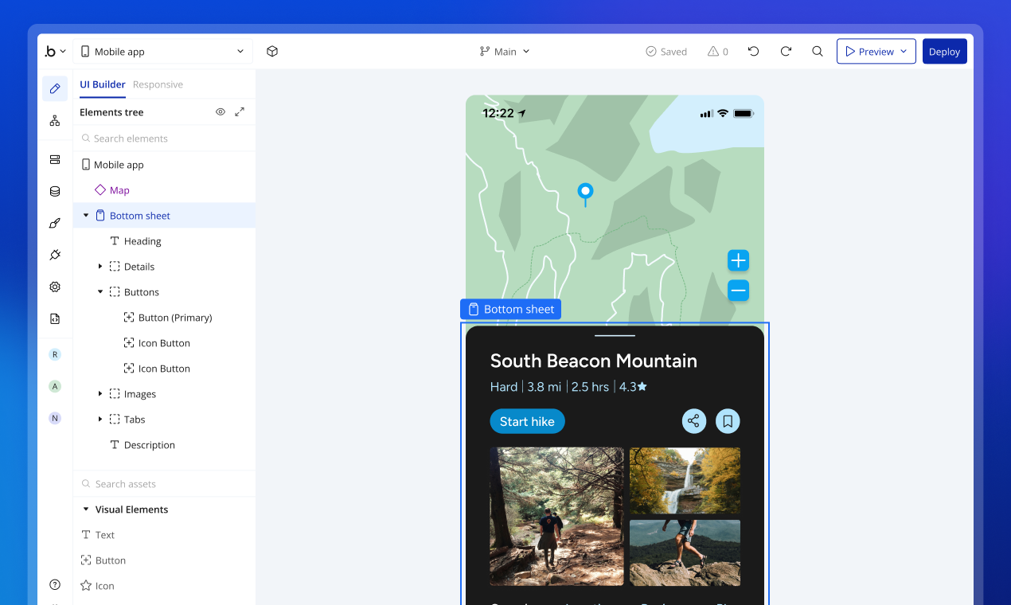The height and width of the screenshot is (605, 1011).
Task: Open the Bubble logo menu
Action: (x=55, y=52)
